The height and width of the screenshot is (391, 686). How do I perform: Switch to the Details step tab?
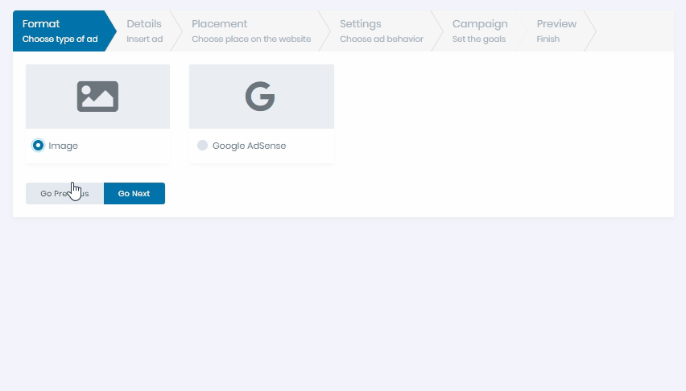click(x=144, y=31)
